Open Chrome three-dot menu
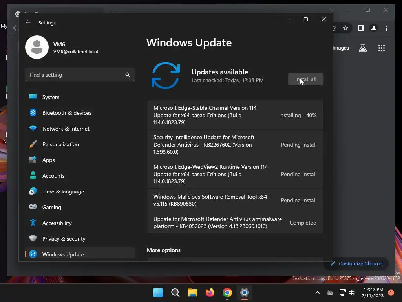Viewport: 402px width, 302px height. tap(386, 28)
